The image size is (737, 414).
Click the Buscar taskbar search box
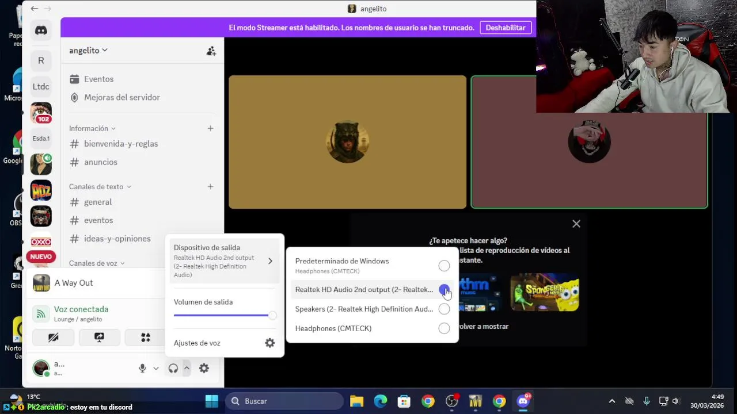click(x=284, y=401)
